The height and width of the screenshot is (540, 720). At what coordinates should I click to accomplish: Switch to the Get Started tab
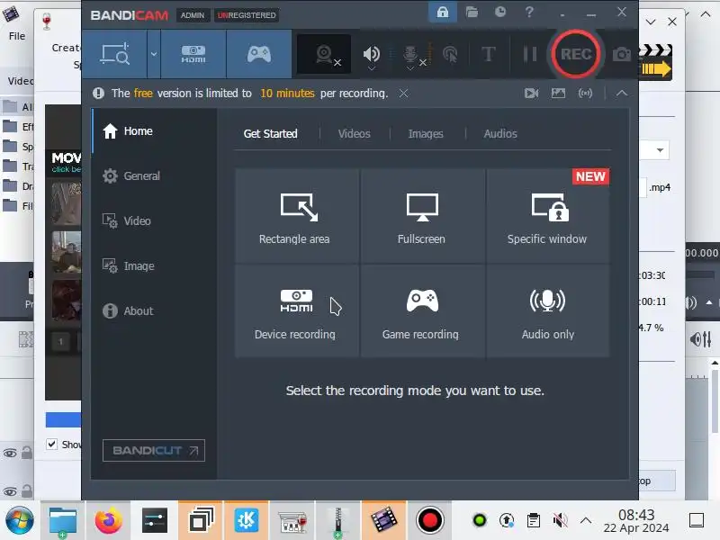[x=271, y=133]
